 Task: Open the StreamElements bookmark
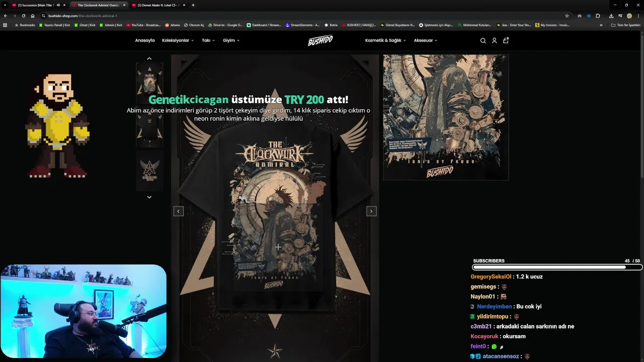pyautogui.click(x=302, y=25)
